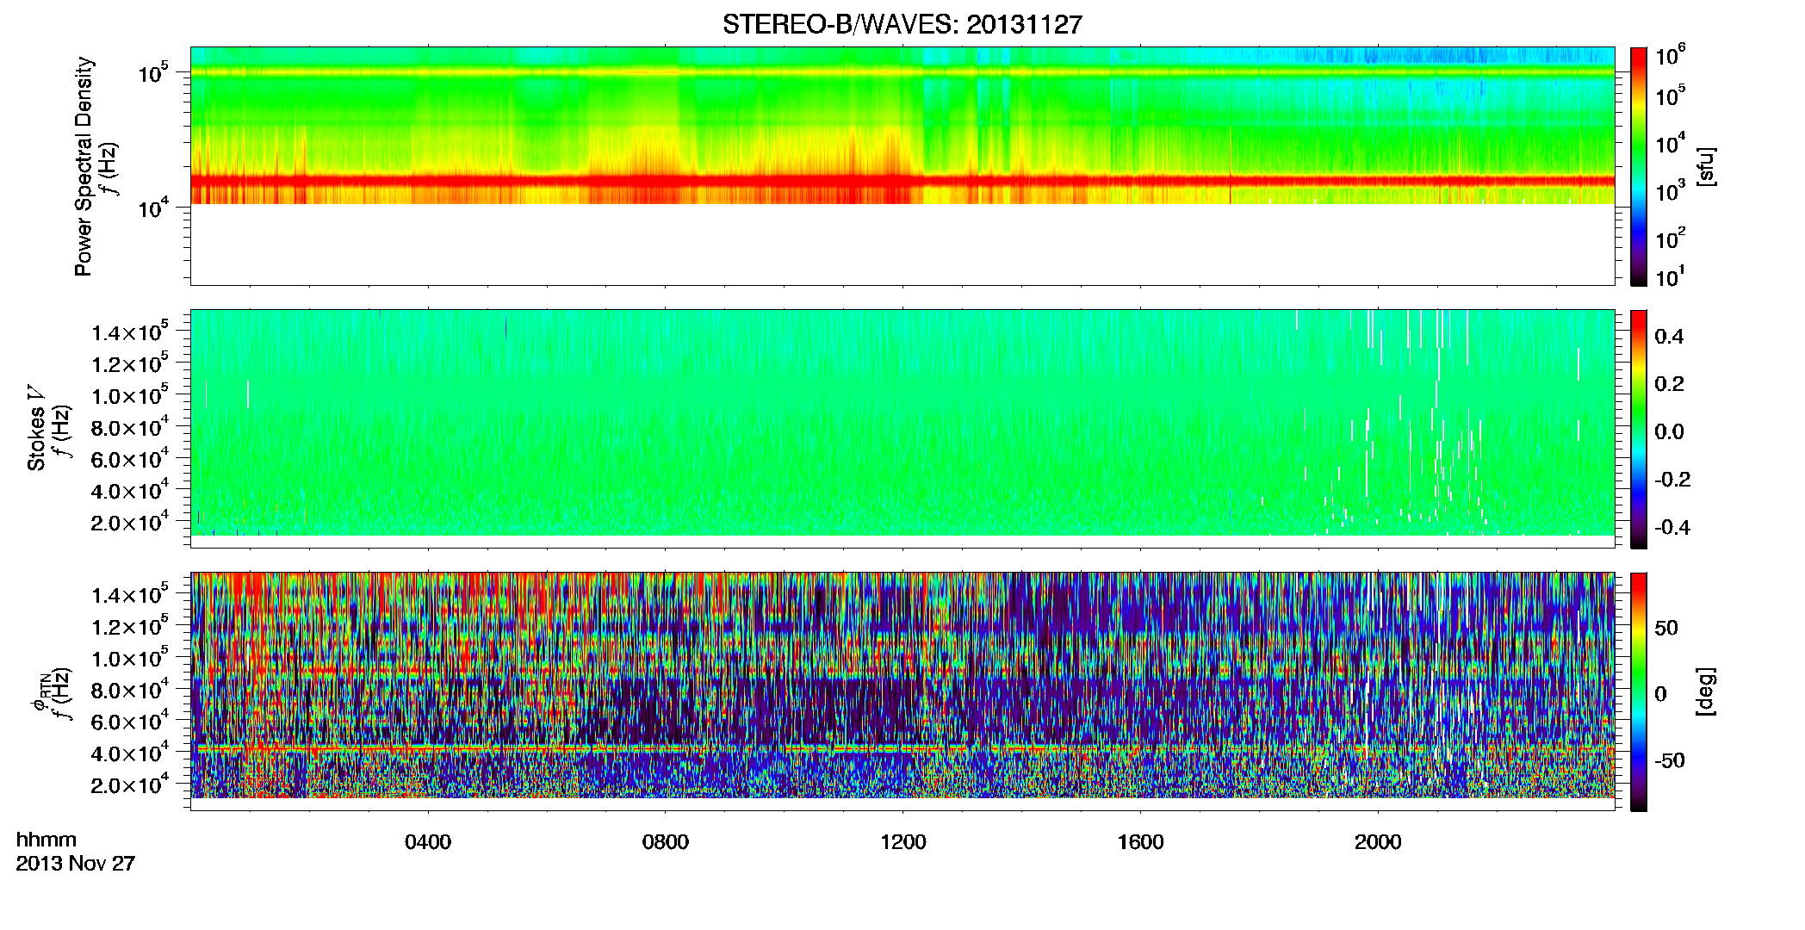
Task: Click the "Stokes V" axis label
Action: point(37,428)
